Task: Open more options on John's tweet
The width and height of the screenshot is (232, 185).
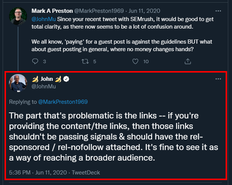Action: point(218,79)
